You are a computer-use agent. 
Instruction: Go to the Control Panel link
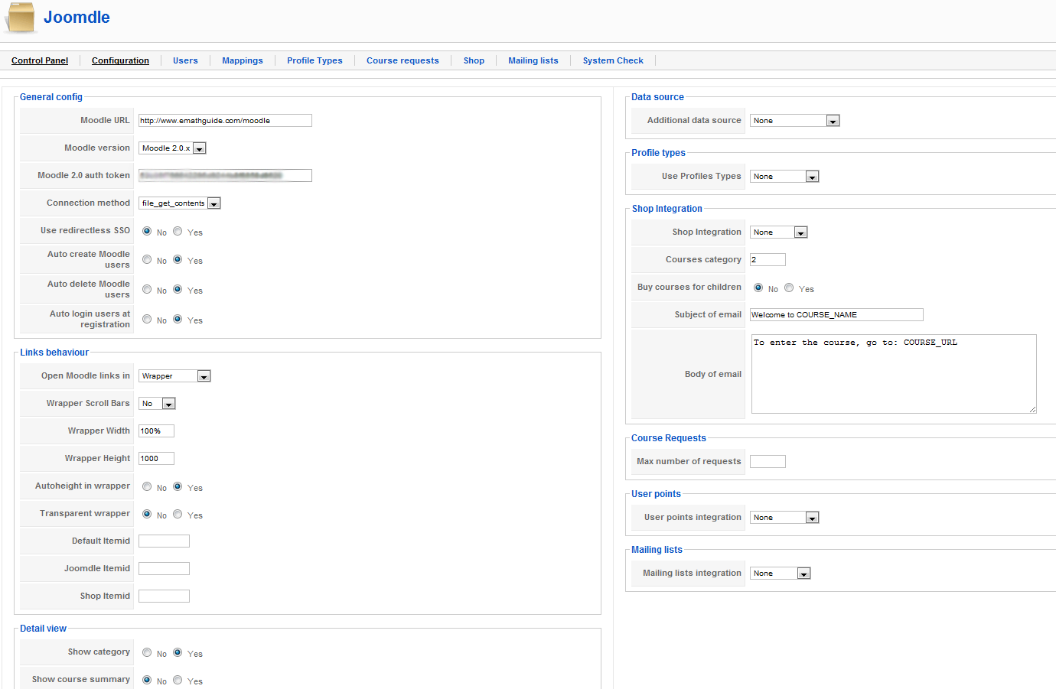point(40,60)
